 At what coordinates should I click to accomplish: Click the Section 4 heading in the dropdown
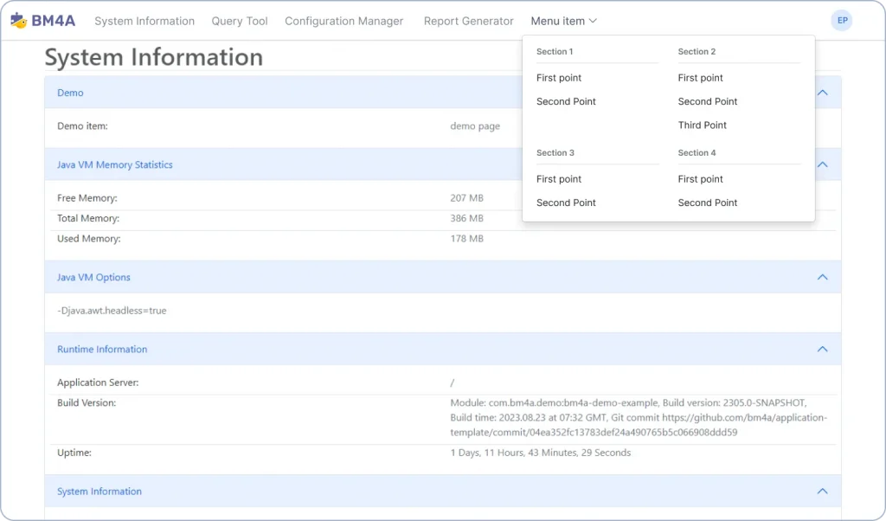pyautogui.click(x=697, y=152)
